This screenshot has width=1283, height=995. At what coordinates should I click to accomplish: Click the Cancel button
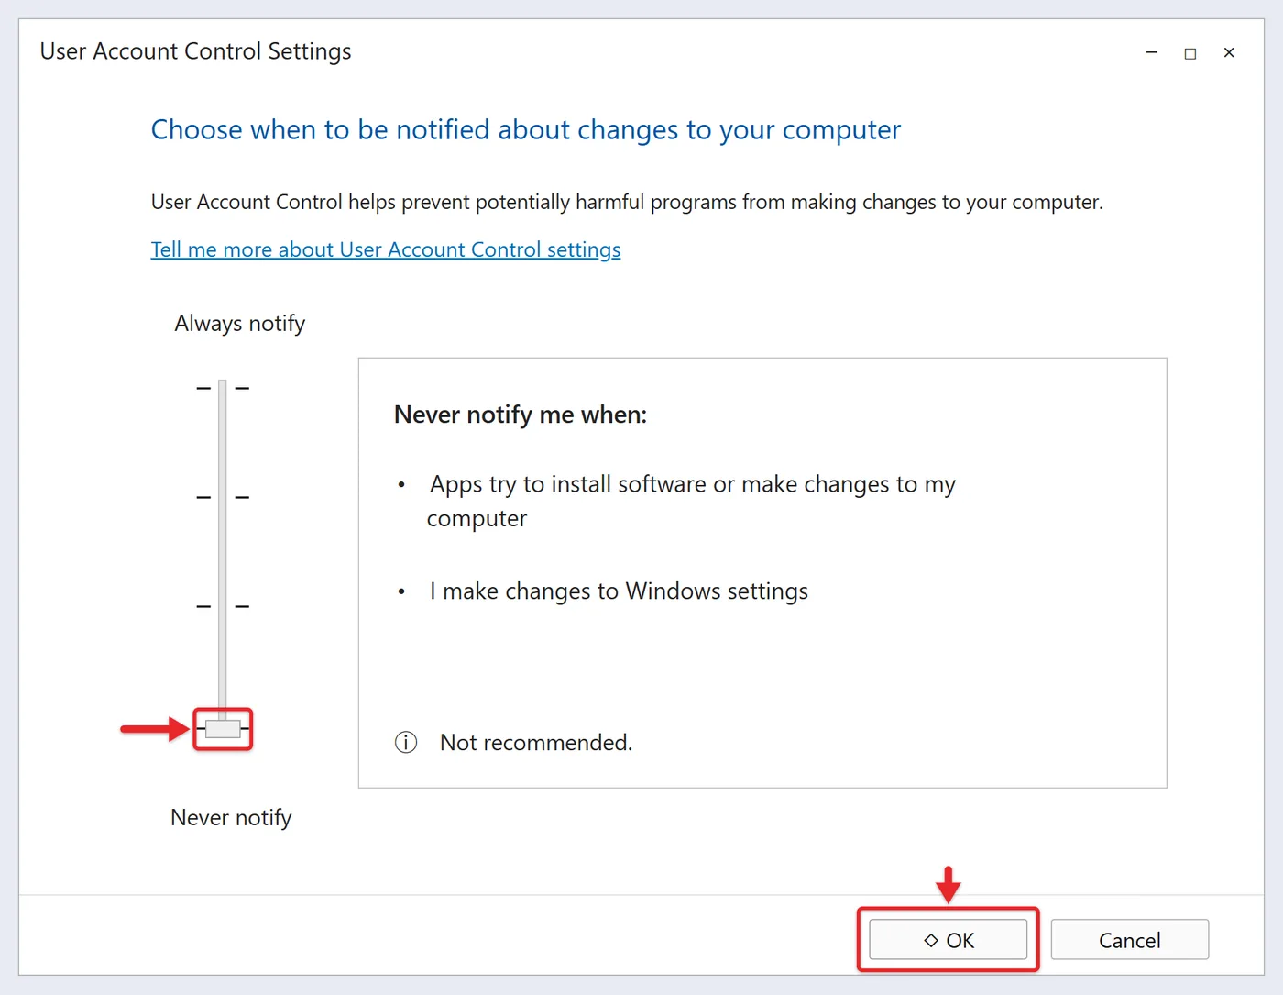1129,939
